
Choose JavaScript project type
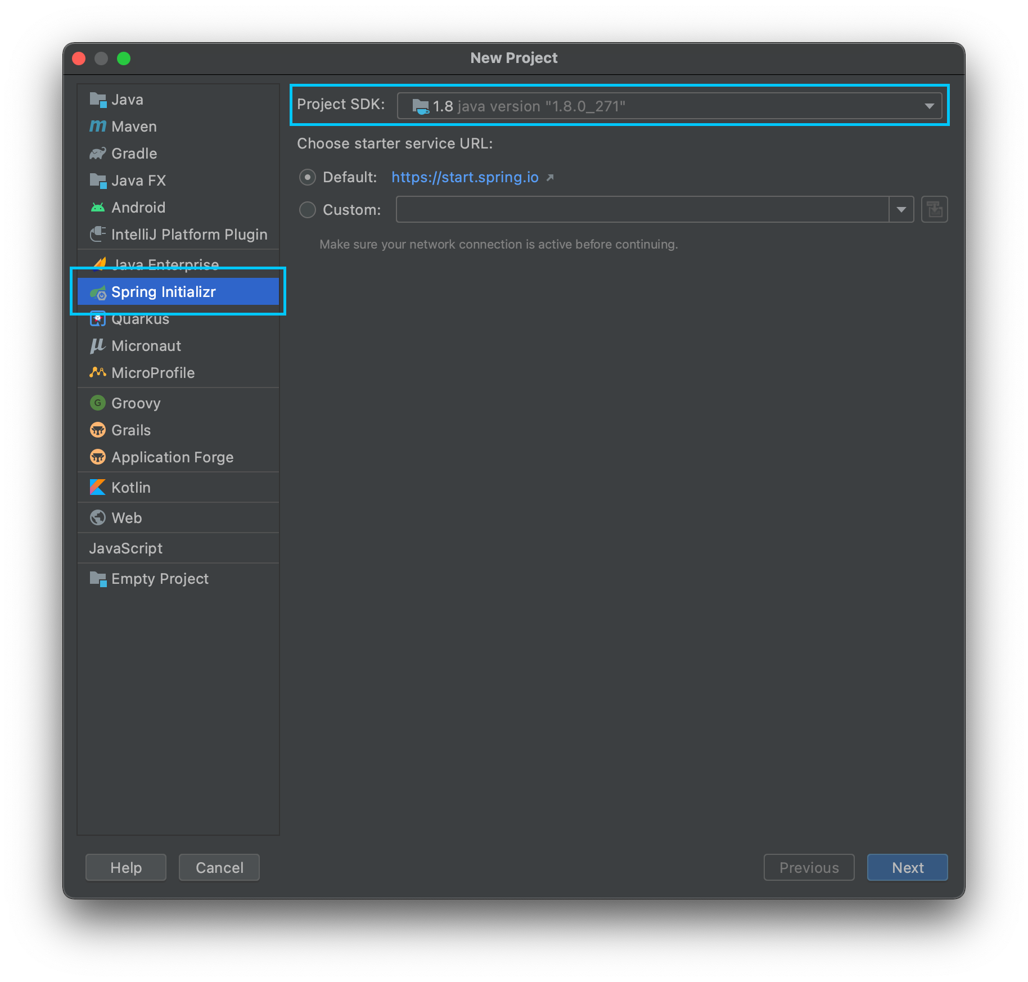[126, 548]
